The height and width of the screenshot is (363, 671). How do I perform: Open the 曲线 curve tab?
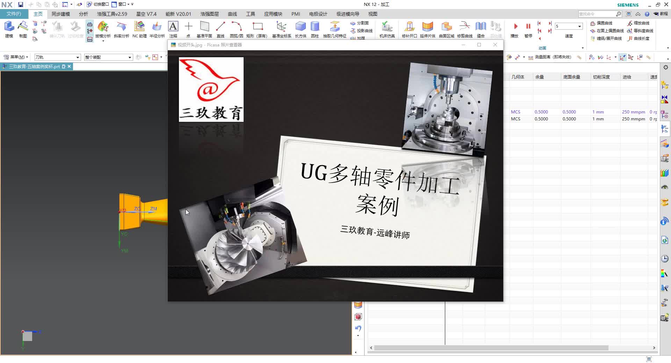point(232,14)
